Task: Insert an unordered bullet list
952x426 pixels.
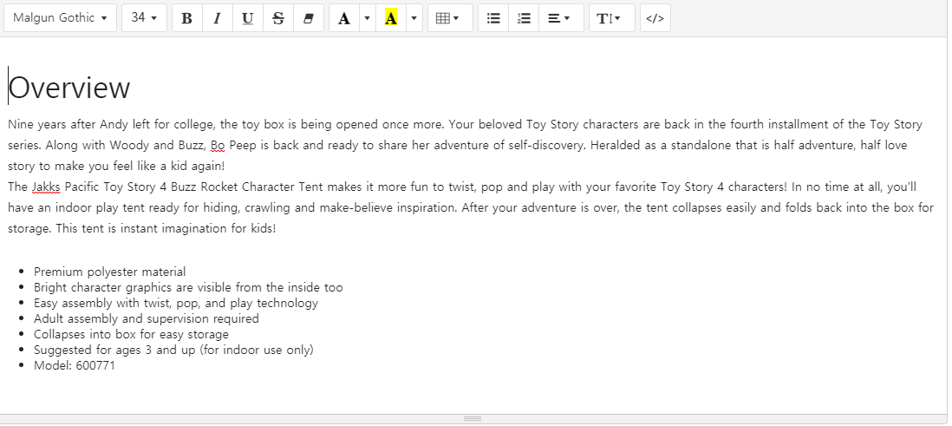Action: pyautogui.click(x=493, y=18)
